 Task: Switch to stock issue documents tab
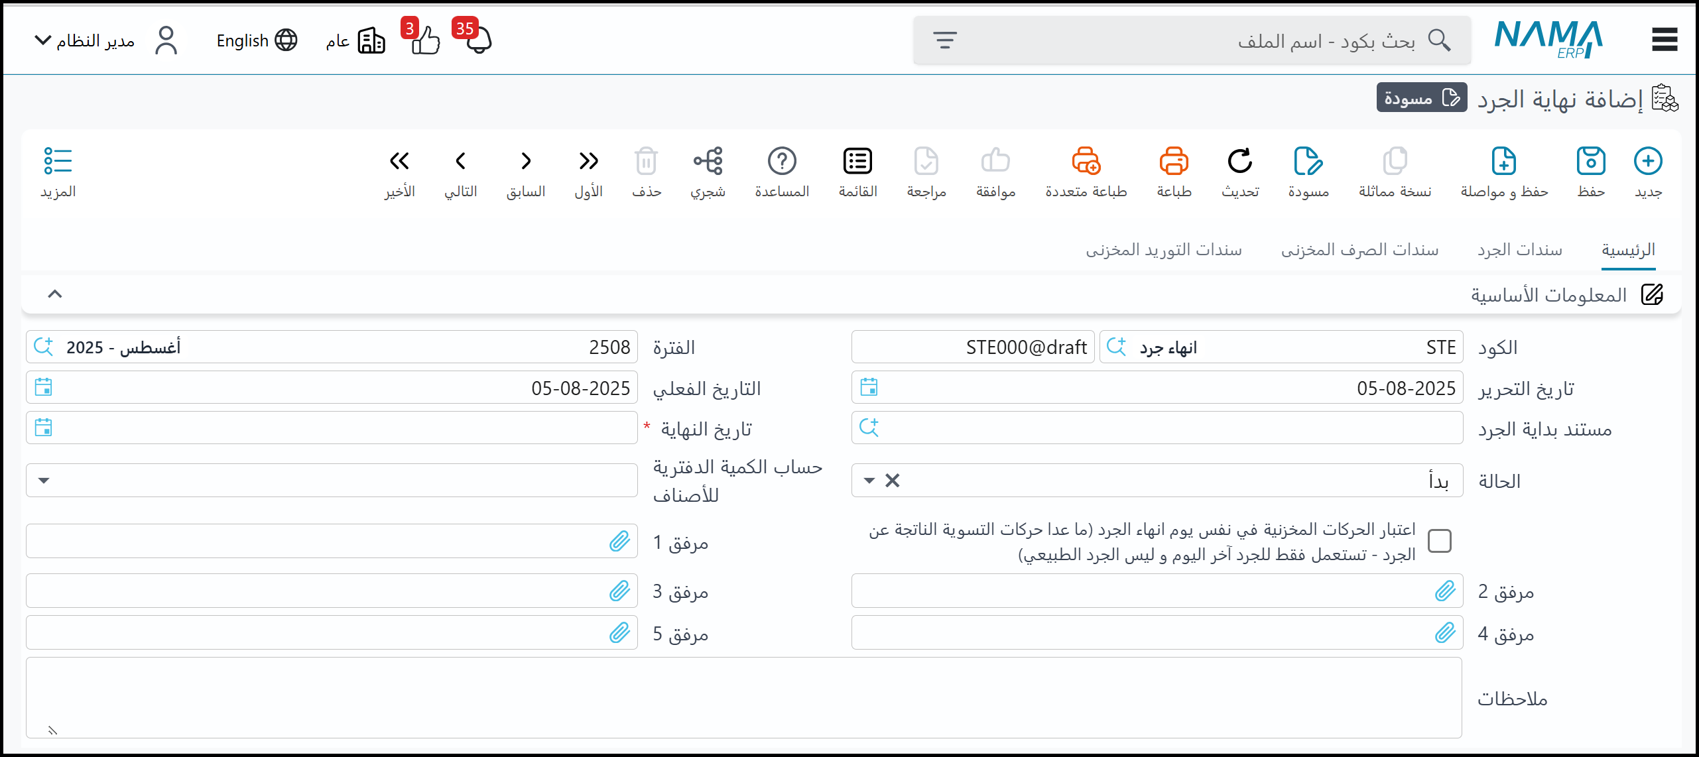(1359, 250)
